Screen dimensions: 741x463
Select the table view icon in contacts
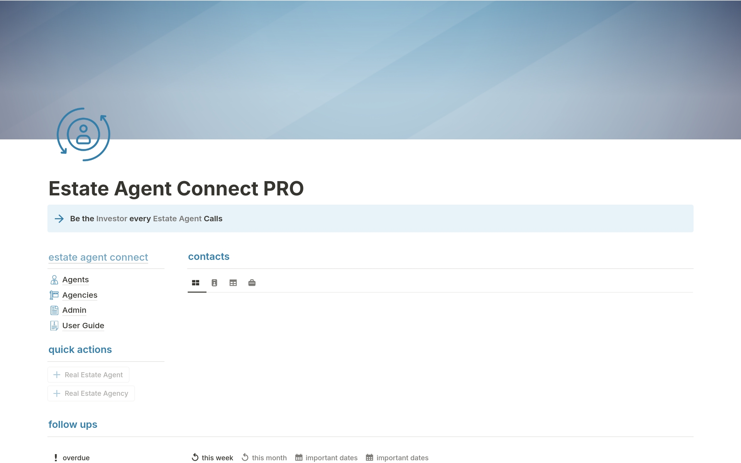click(x=233, y=283)
